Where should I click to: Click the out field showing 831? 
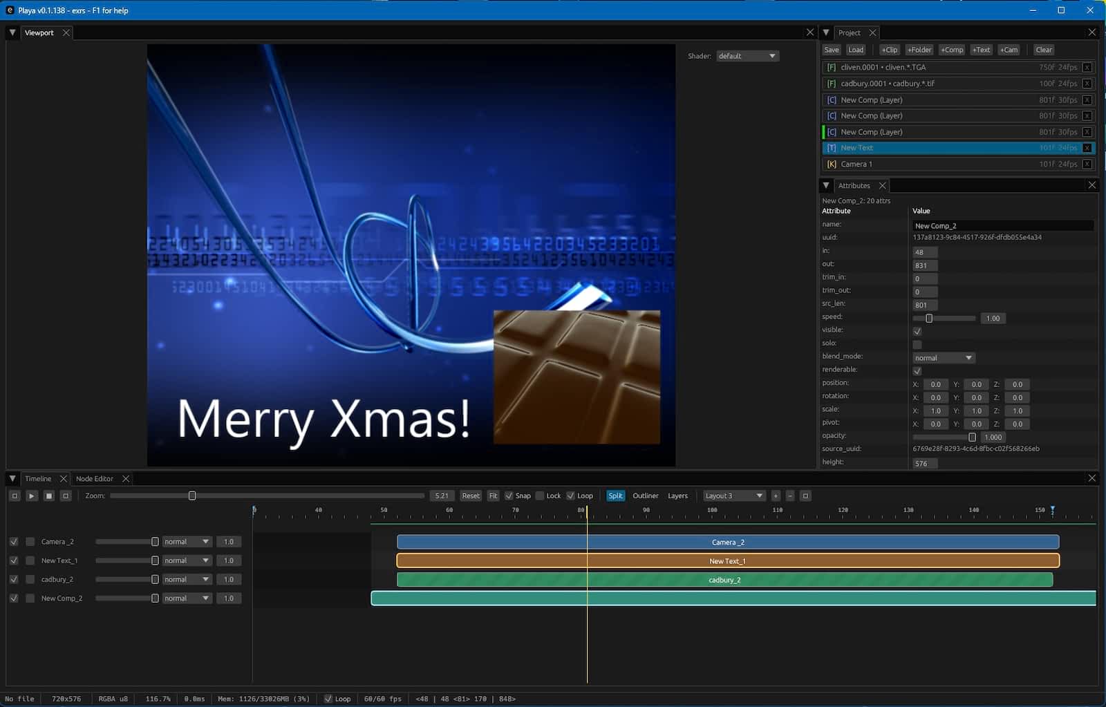925,265
